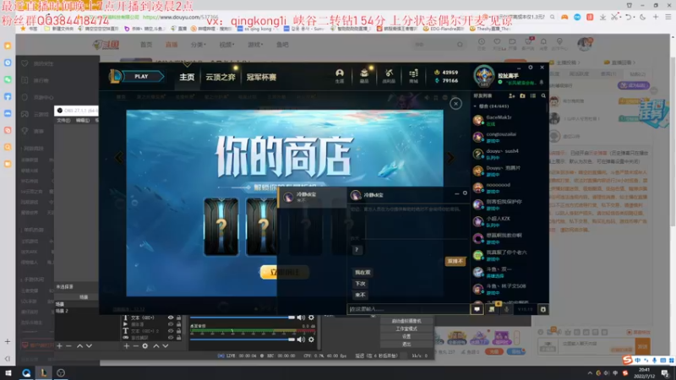Click the chat bubble icon at the bottom
Image resolution: width=676 pixels, height=380 pixels.
coord(477,309)
